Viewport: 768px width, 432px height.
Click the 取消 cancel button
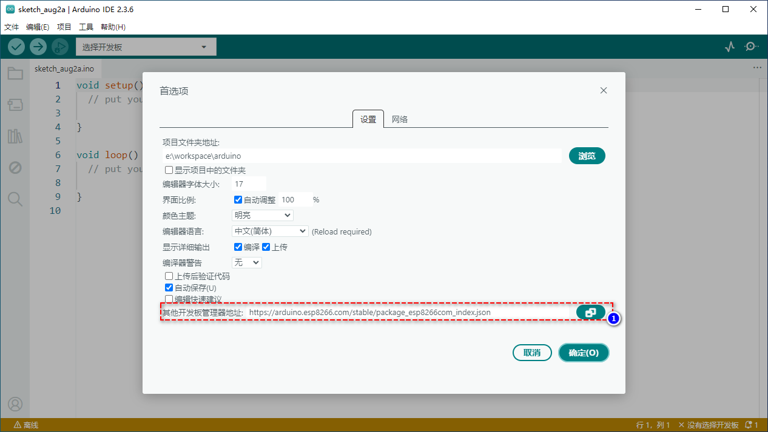532,353
